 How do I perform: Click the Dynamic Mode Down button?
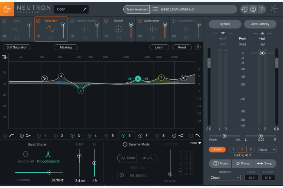(128, 158)
